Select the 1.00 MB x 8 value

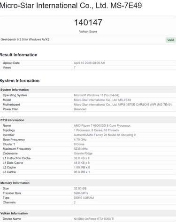click(82, 168)
